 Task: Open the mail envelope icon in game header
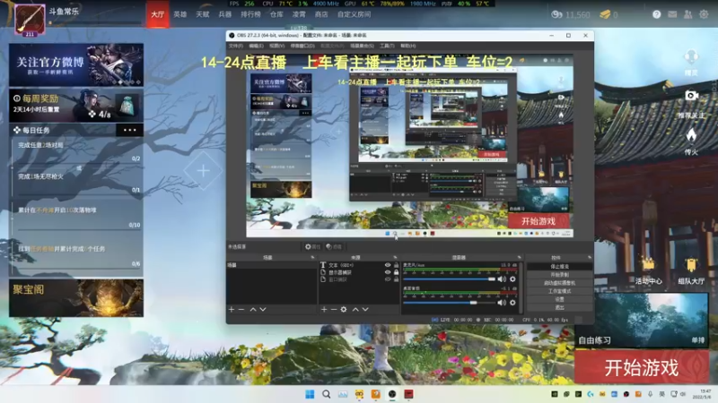tap(672, 14)
